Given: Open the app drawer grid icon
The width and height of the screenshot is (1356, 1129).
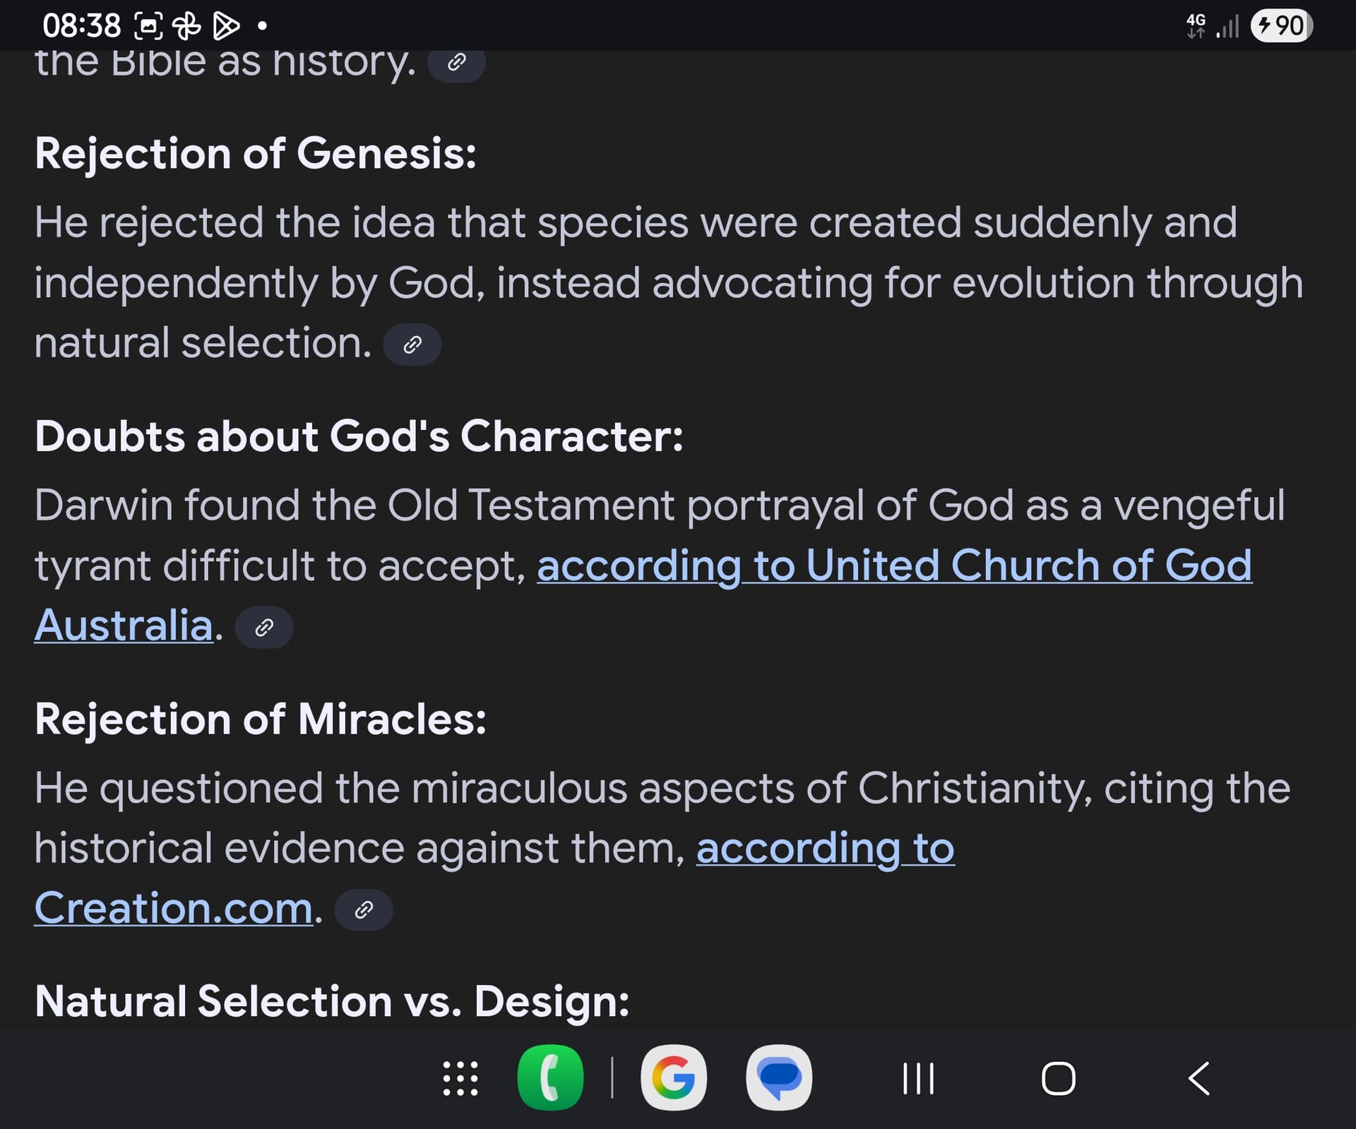Looking at the screenshot, I should click(460, 1078).
